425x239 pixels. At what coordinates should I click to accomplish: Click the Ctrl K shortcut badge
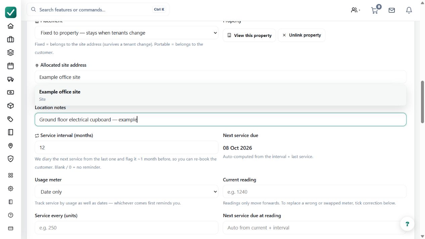coord(159,9)
